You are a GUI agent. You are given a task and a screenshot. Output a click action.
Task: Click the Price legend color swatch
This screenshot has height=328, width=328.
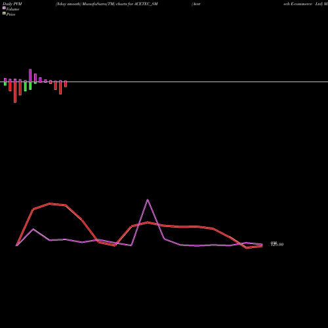click(4, 13)
